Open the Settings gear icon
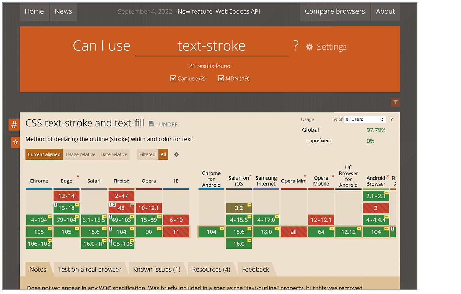The height and width of the screenshot is (294, 461). 309,47
